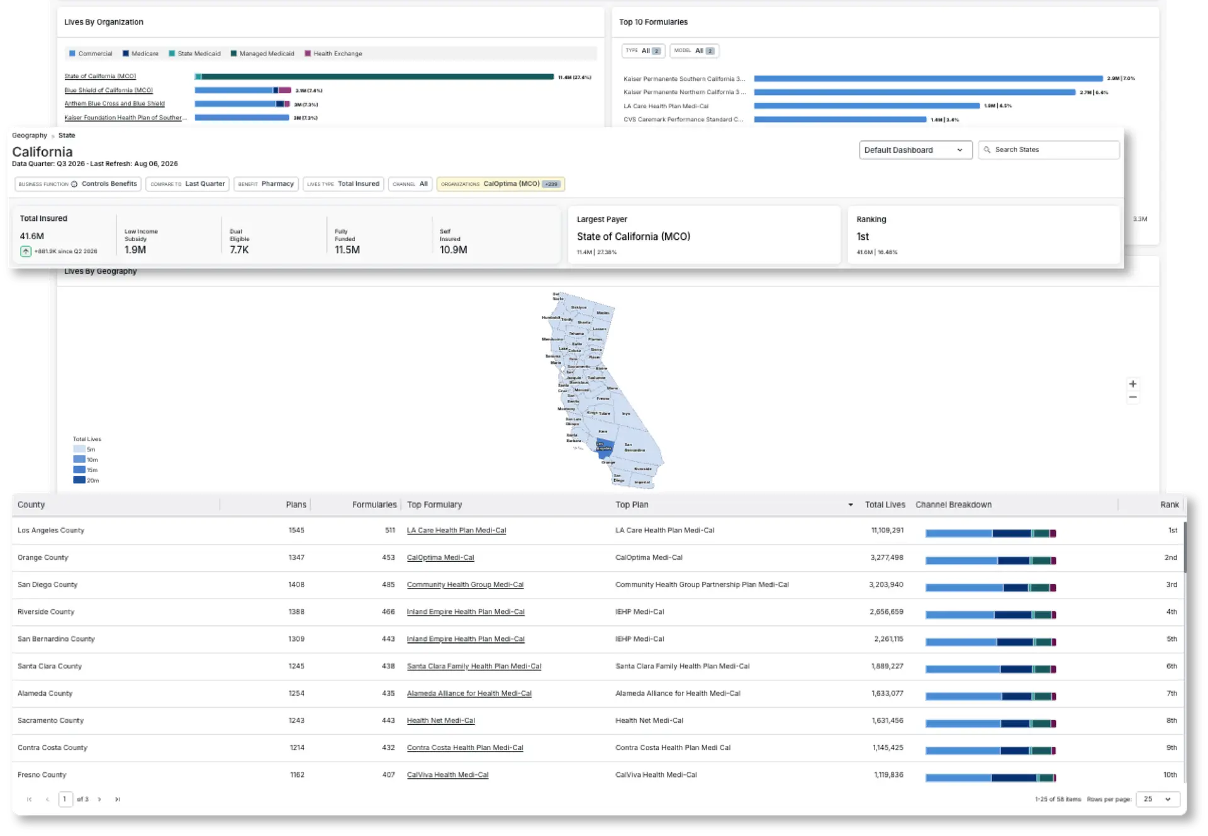
Task: Click the Search States input field
Action: [x=1049, y=150]
